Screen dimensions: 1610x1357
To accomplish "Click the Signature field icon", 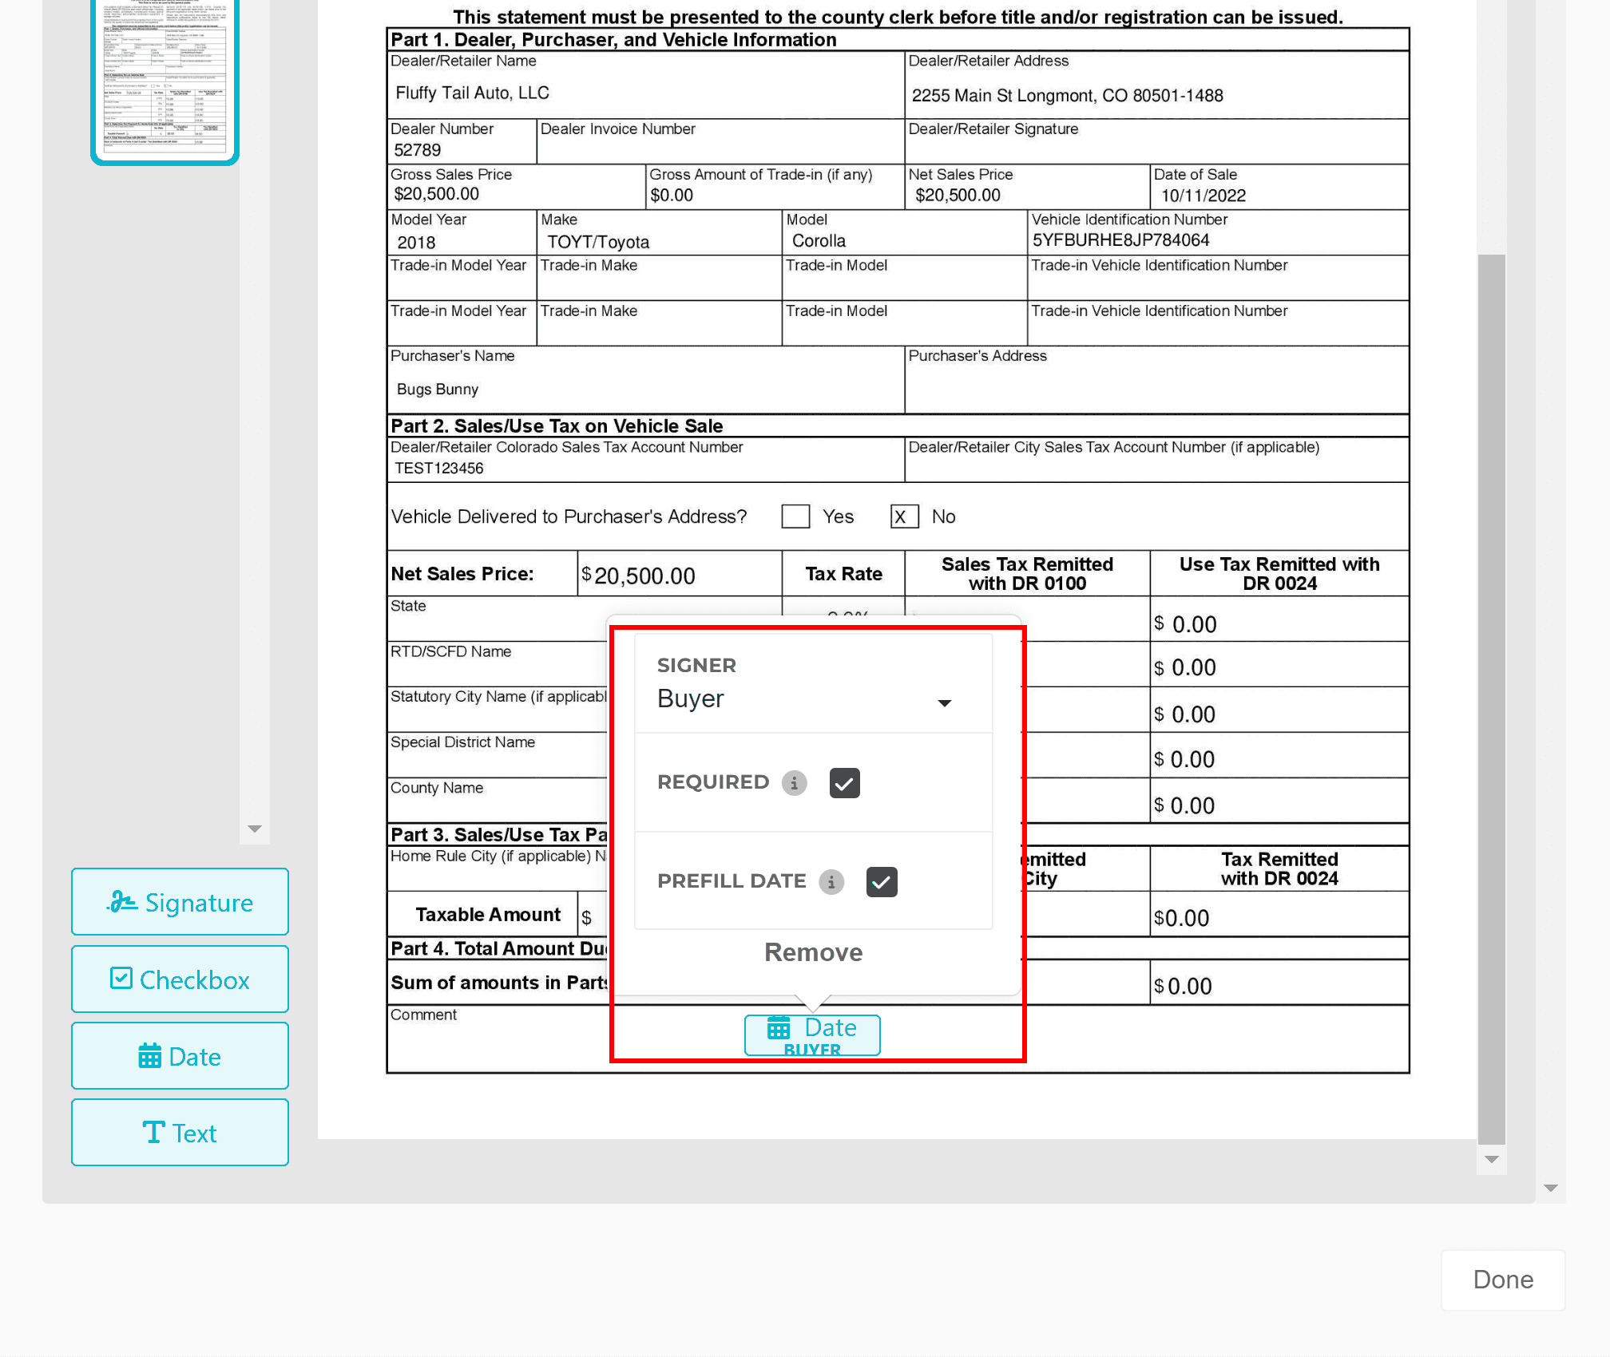I will click(122, 902).
